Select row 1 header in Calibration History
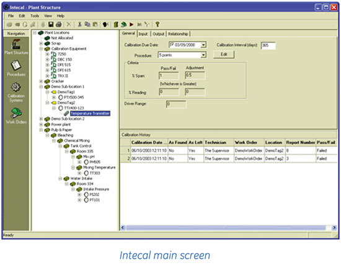 pyautogui.click(x=125, y=150)
